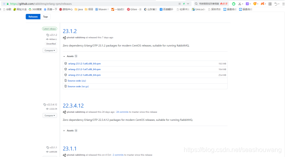
Task: Click package icon beside el7 rpm asset
Action: [66, 69]
